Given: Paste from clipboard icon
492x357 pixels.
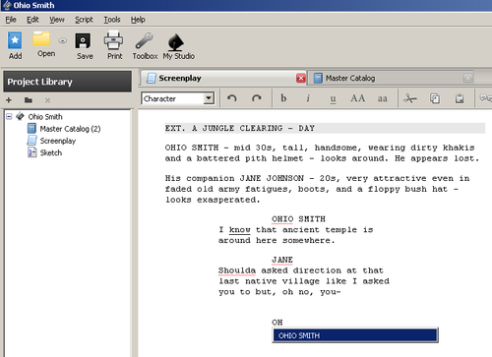Looking at the screenshot, I should pos(460,98).
